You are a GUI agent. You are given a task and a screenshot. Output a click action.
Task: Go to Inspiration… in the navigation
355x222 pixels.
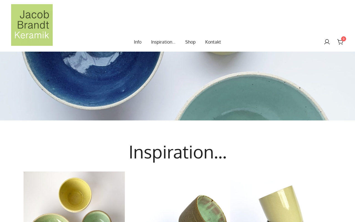tap(163, 42)
